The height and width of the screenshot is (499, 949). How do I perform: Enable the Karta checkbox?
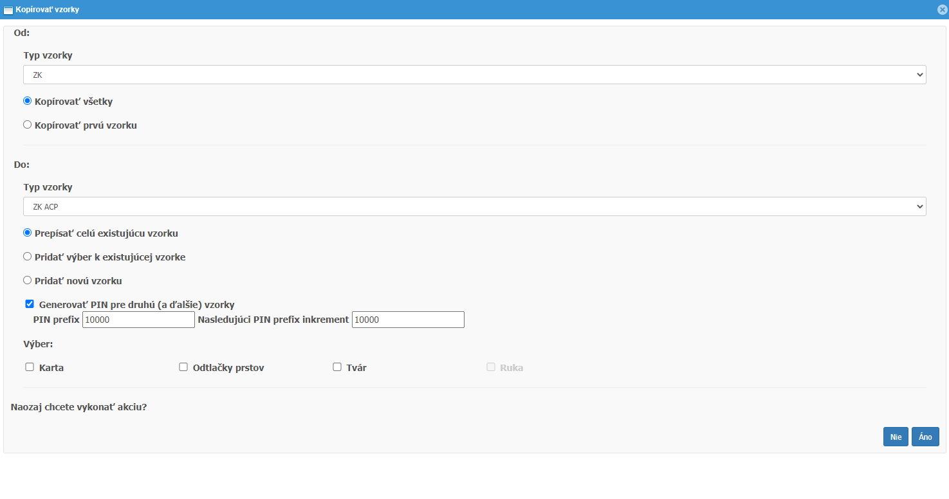pyautogui.click(x=30, y=367)
